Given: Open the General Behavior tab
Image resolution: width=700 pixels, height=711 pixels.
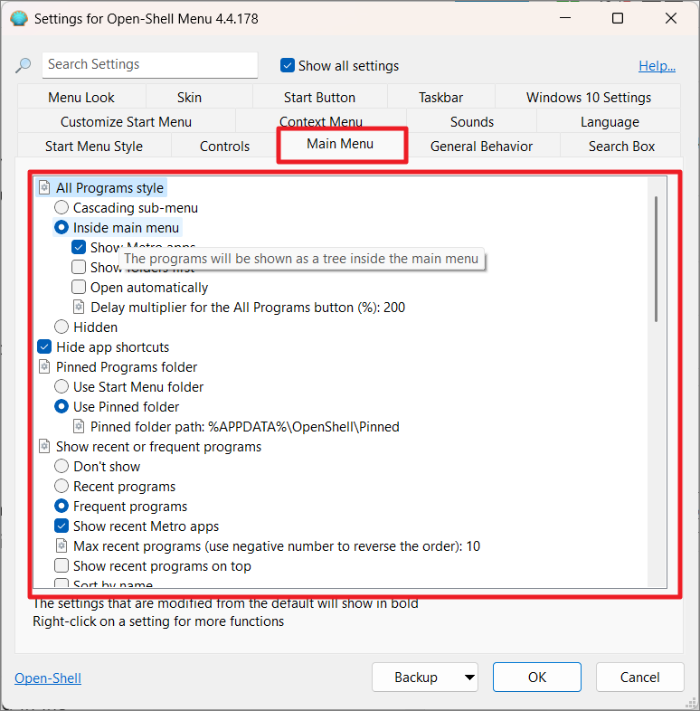Looking at the screenshot, I should pos(481,146).
